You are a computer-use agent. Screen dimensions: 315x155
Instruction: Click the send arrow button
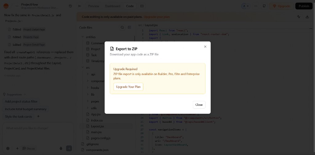(69, 148)
